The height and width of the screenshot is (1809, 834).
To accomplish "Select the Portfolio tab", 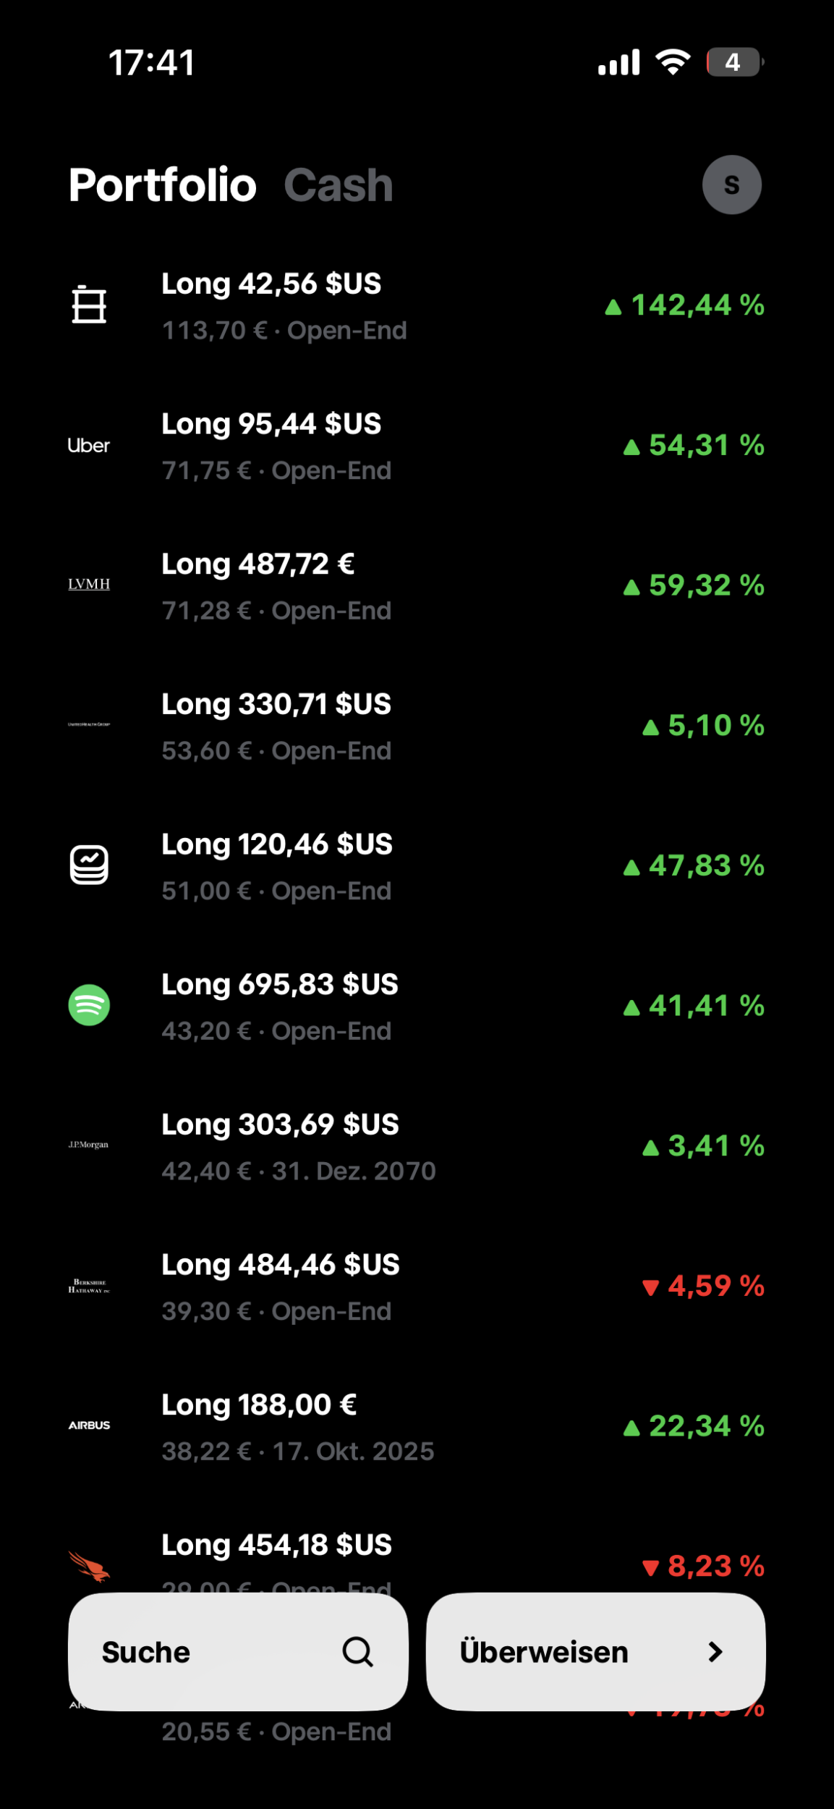I will coord(163,185).
